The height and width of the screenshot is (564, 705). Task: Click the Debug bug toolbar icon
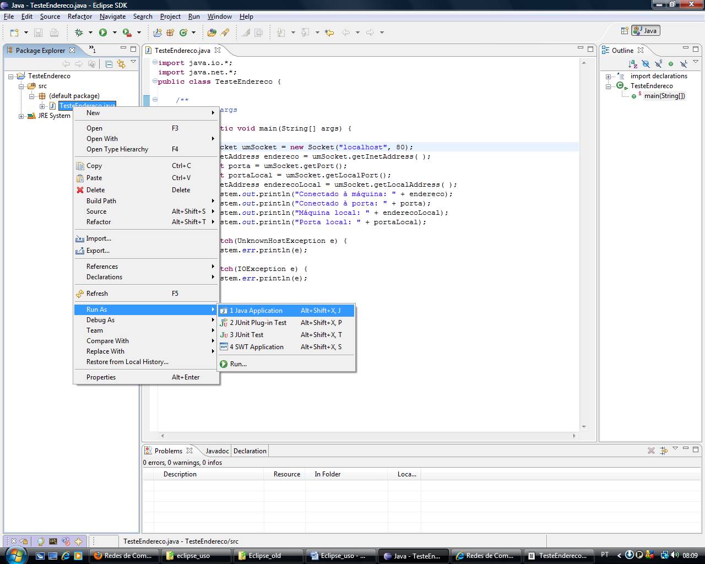(x=79, y=32)
